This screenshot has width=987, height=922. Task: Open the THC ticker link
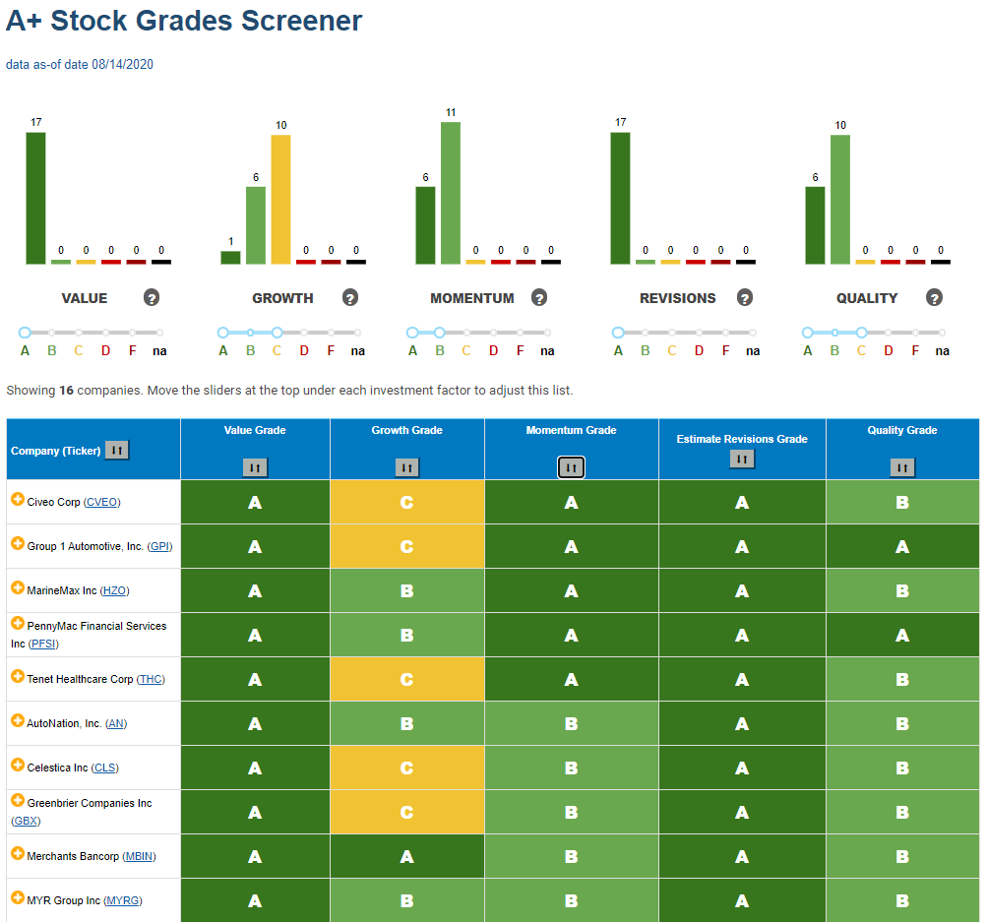tap(152, 679)
